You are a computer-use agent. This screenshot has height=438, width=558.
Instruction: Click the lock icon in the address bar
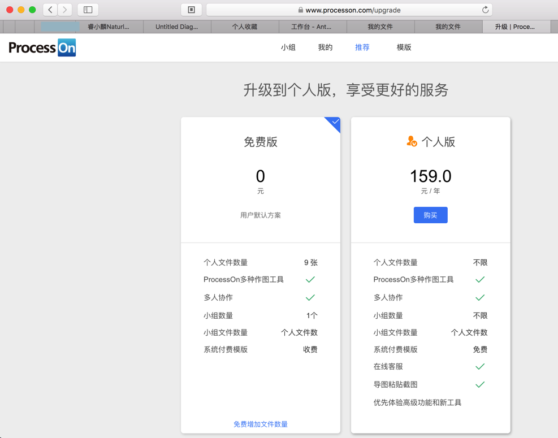tap(301, 10)
